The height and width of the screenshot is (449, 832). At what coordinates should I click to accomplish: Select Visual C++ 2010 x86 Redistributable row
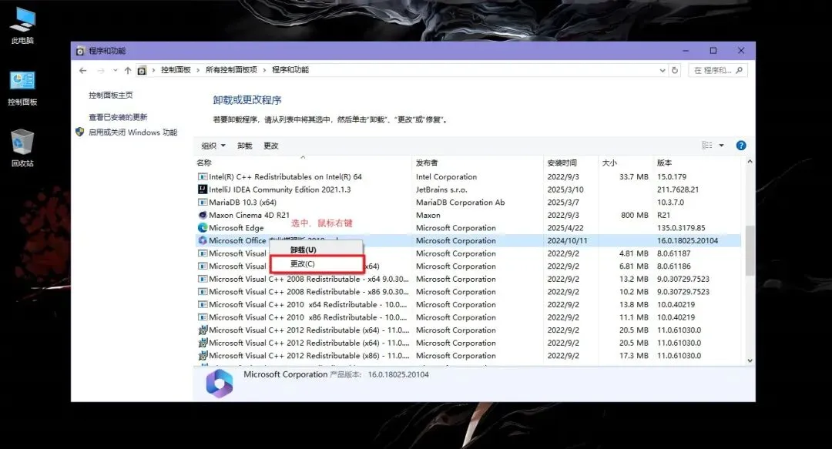(468, 317)
